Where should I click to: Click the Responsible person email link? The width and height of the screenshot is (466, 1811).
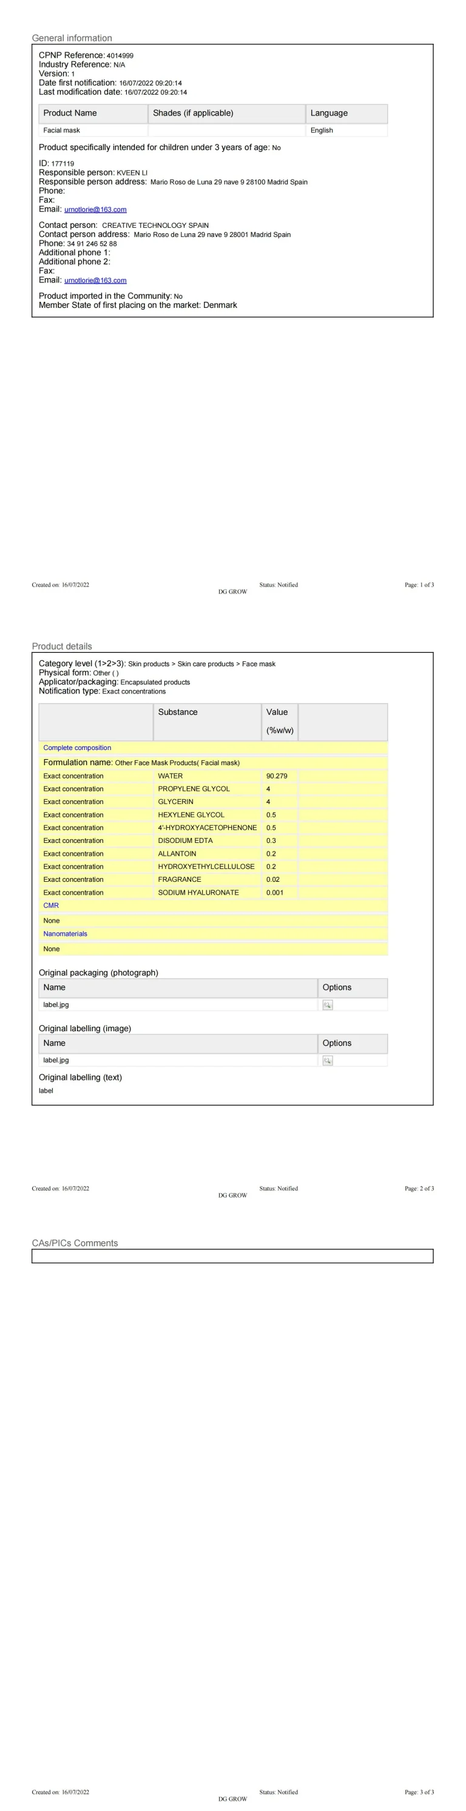point(95,210)
